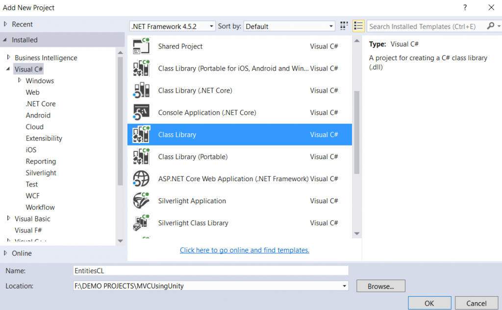Viewport: 502px width, 310px height.
Task: Click the Shared Project template icon
Action: point(141,47)
